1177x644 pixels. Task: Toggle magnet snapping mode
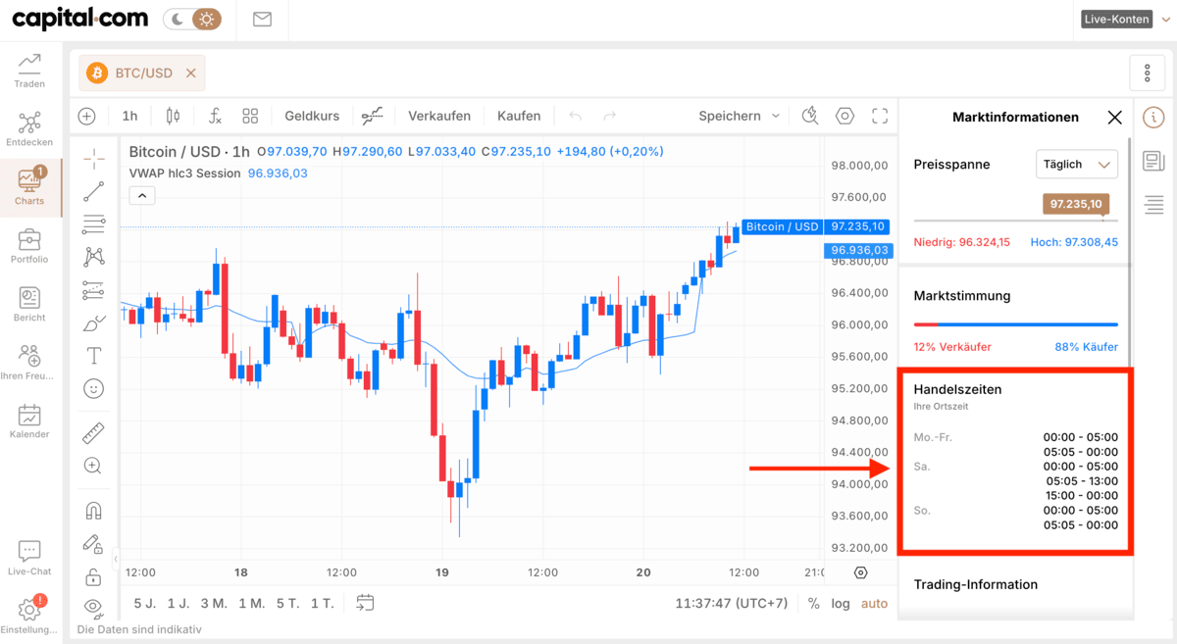pos(93,511)
